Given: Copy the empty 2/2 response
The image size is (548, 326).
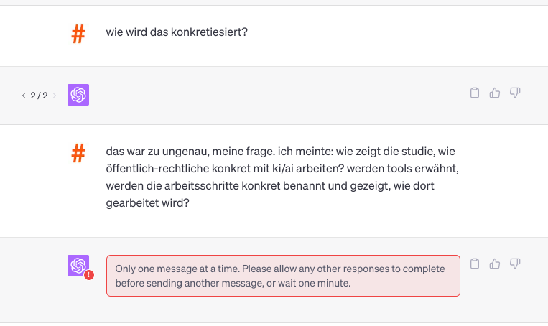Looking at the screenshot, I should pyautogui.click(x=474, y=93).
